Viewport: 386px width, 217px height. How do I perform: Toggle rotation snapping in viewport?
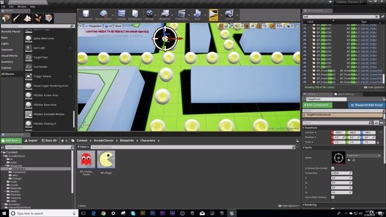pyautogui.click(x=259, y=26)
